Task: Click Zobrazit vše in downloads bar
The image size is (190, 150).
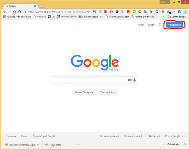Action: [173, 144]
